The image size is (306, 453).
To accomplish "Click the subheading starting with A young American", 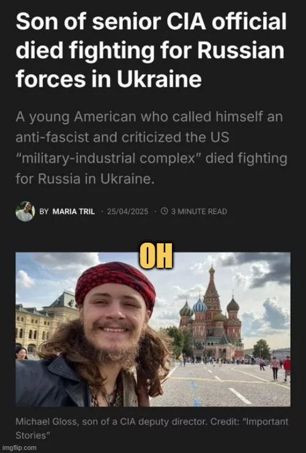I will coord(151,148).
